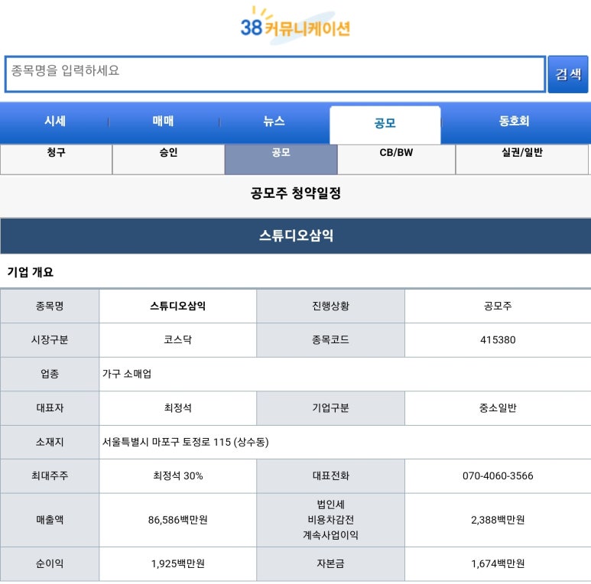Click the stock code 415380
Viewport: 591px width, 584px height.
coord(498,340)
